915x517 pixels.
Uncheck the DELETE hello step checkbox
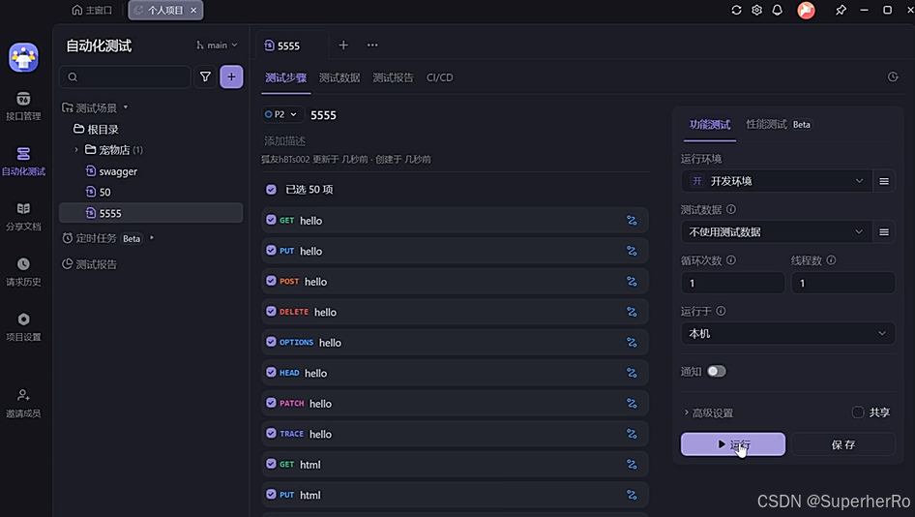click(272, 312)
